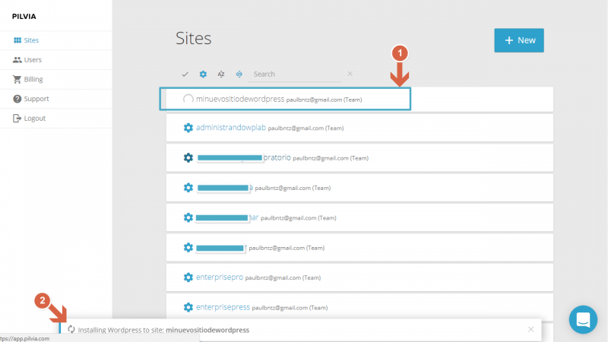The image size is (608, 342).
Task: Dismiss the Installing Wordpress notification
Action: (x=530, y=329)
